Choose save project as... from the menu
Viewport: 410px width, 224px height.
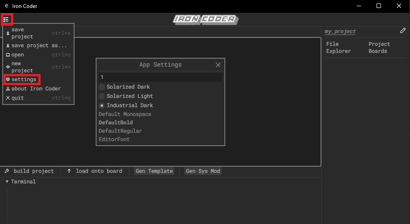tap(39, 45)
